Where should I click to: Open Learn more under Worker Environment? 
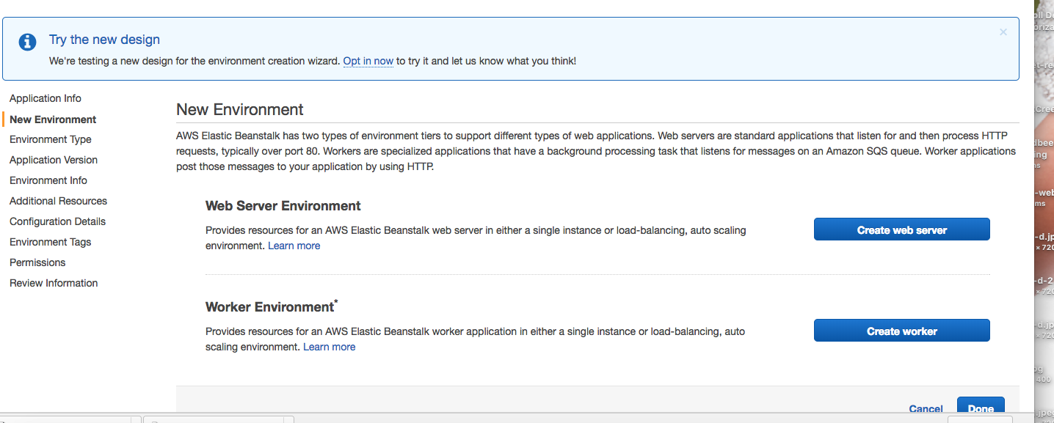pyautogui.click(x=330, y=347)
